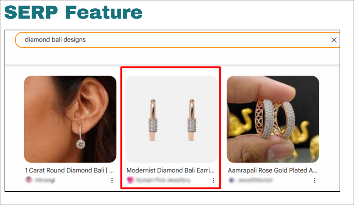Open options menu for 1 Carat Round Diamond Bali

pyautogui.click(x=112, y=180)
